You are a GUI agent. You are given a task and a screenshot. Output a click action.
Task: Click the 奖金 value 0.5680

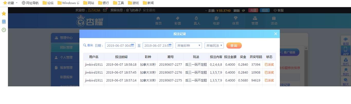[243, 80]
